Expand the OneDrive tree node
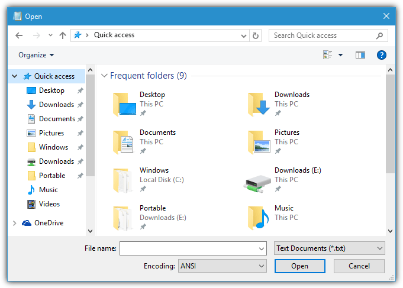 coord(14,223)
